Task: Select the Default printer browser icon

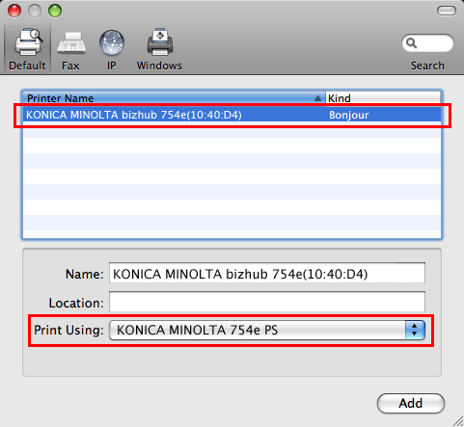Action: coord(28,42)
